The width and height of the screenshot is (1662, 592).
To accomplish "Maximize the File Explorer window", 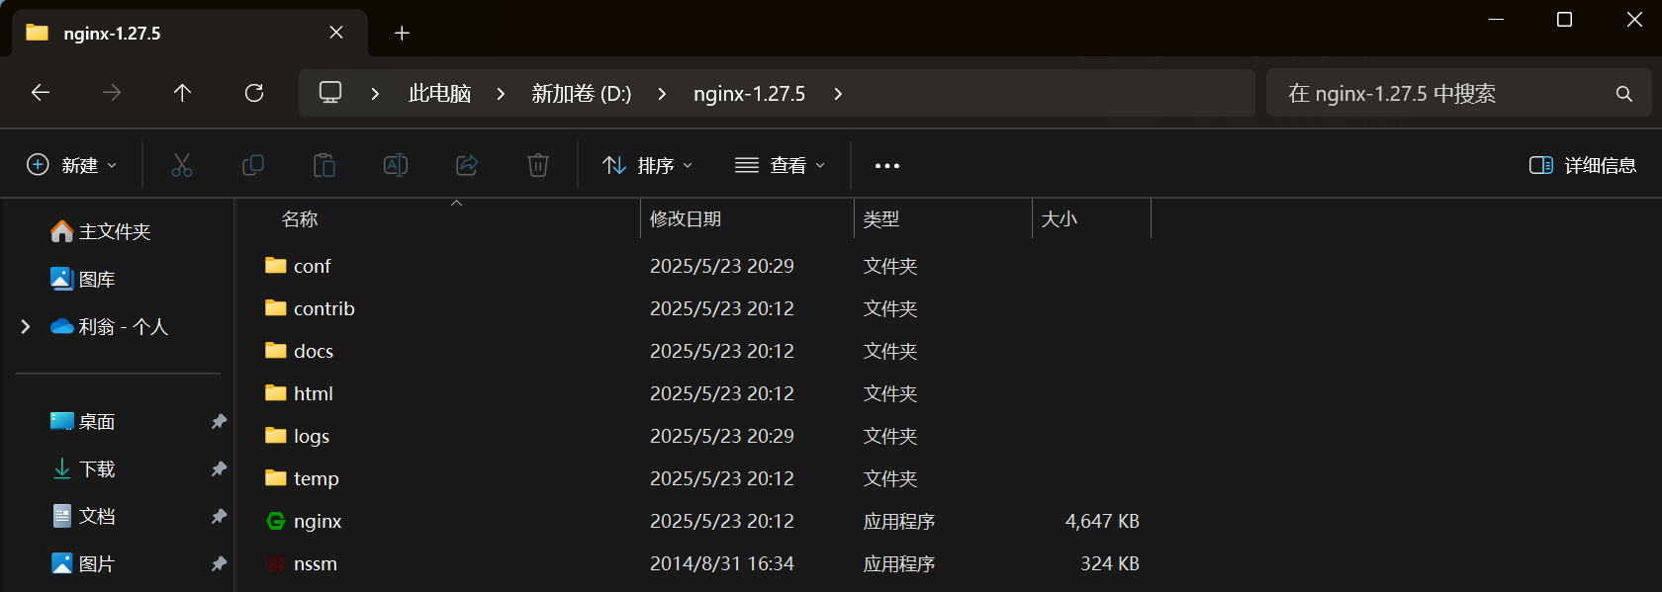I will (1564, 20).
